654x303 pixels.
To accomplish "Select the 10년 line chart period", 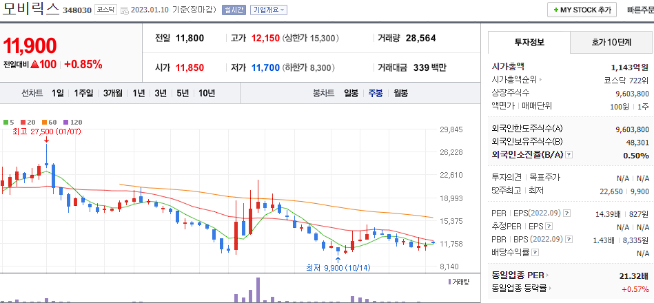I will point(207,94).
